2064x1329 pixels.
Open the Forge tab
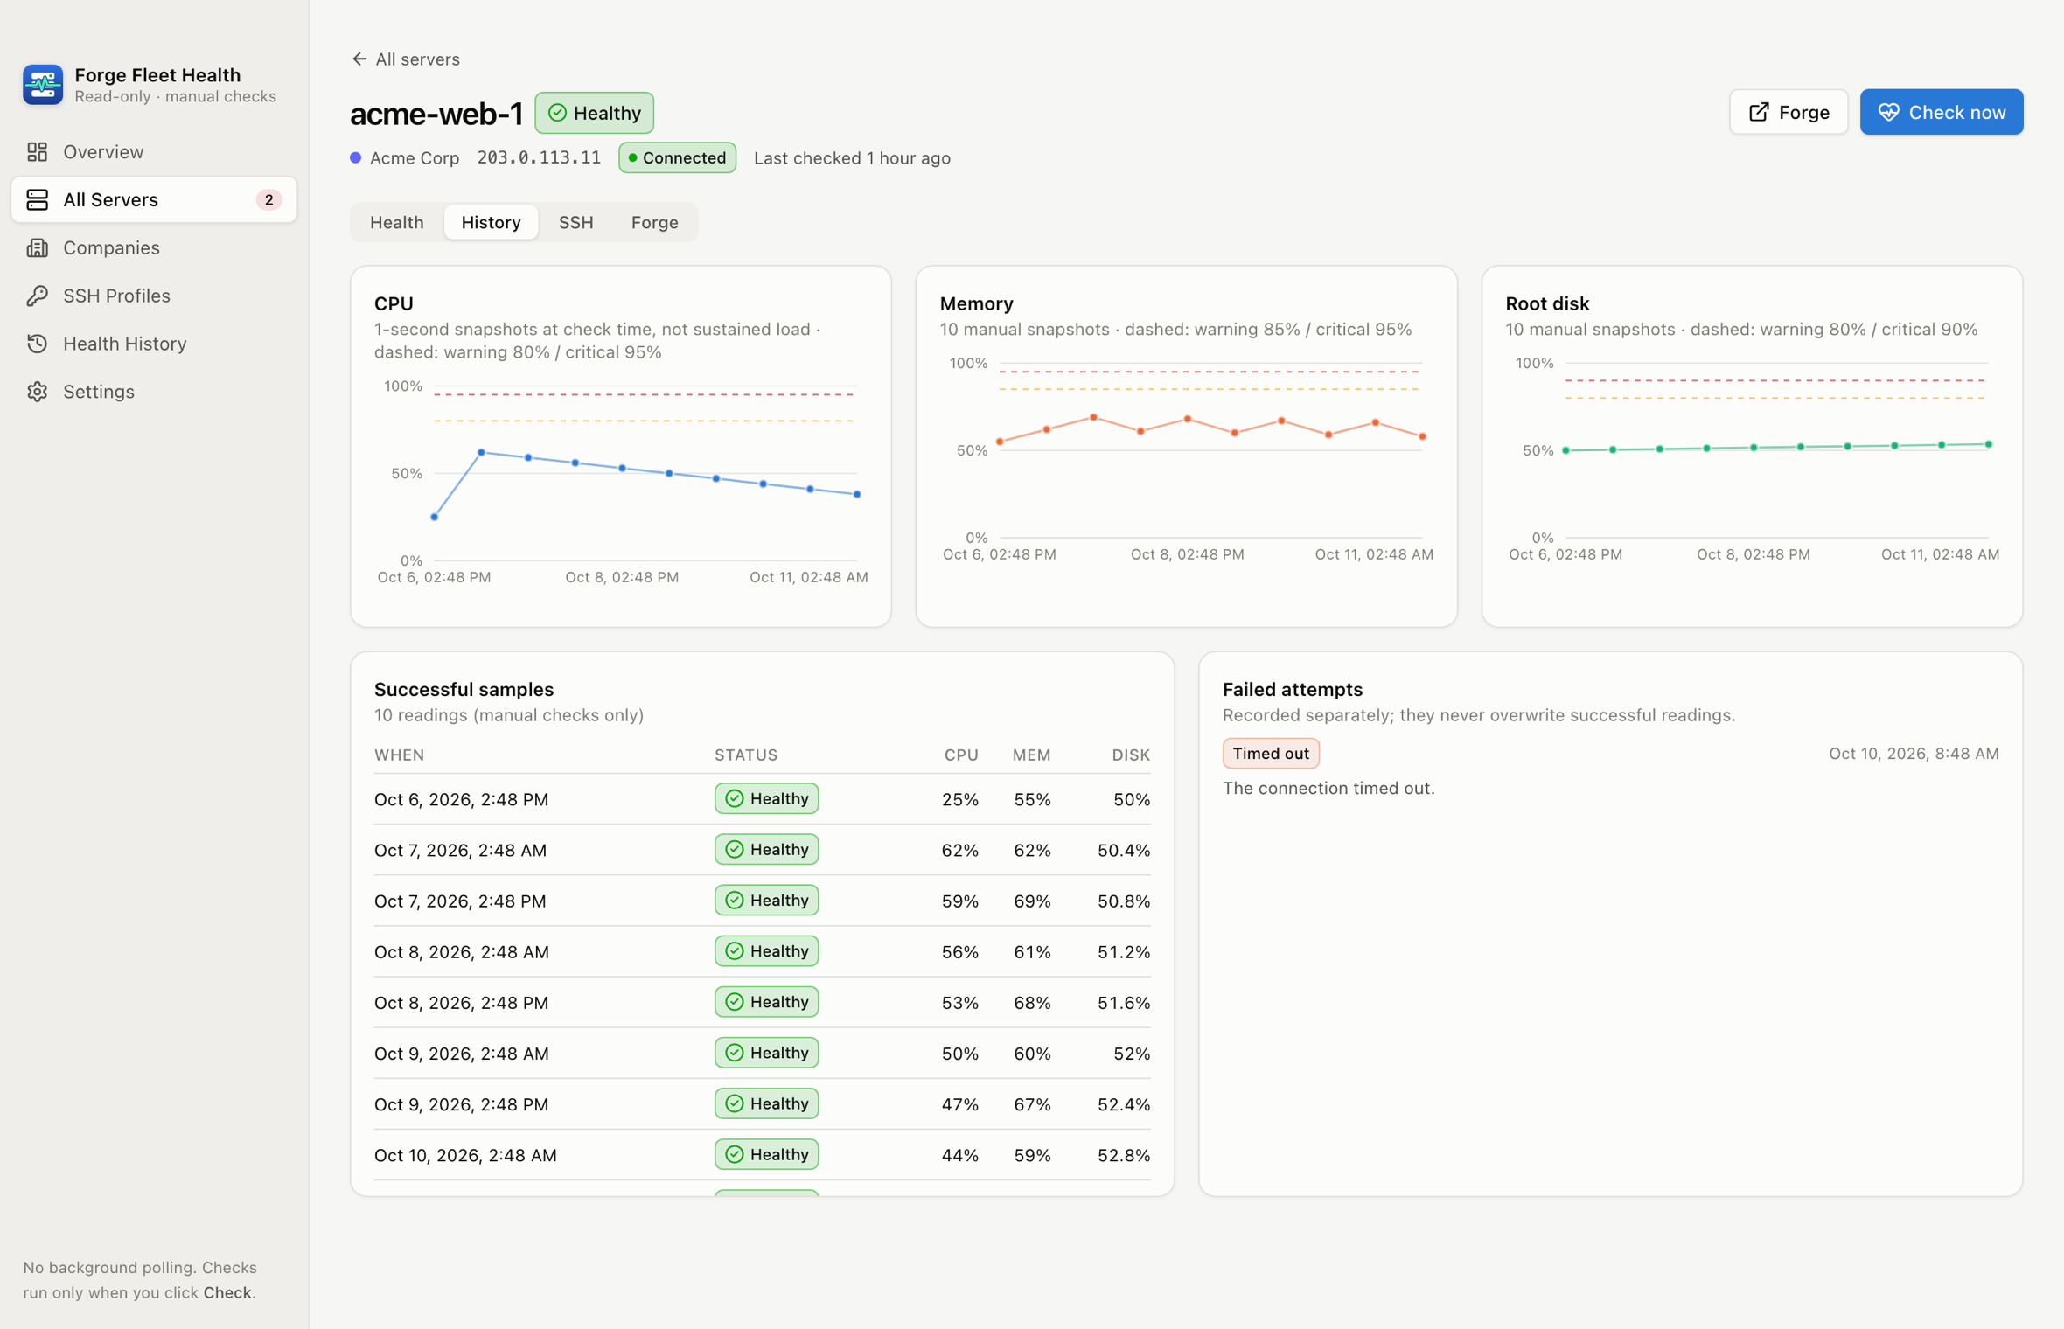coord(655,223)
